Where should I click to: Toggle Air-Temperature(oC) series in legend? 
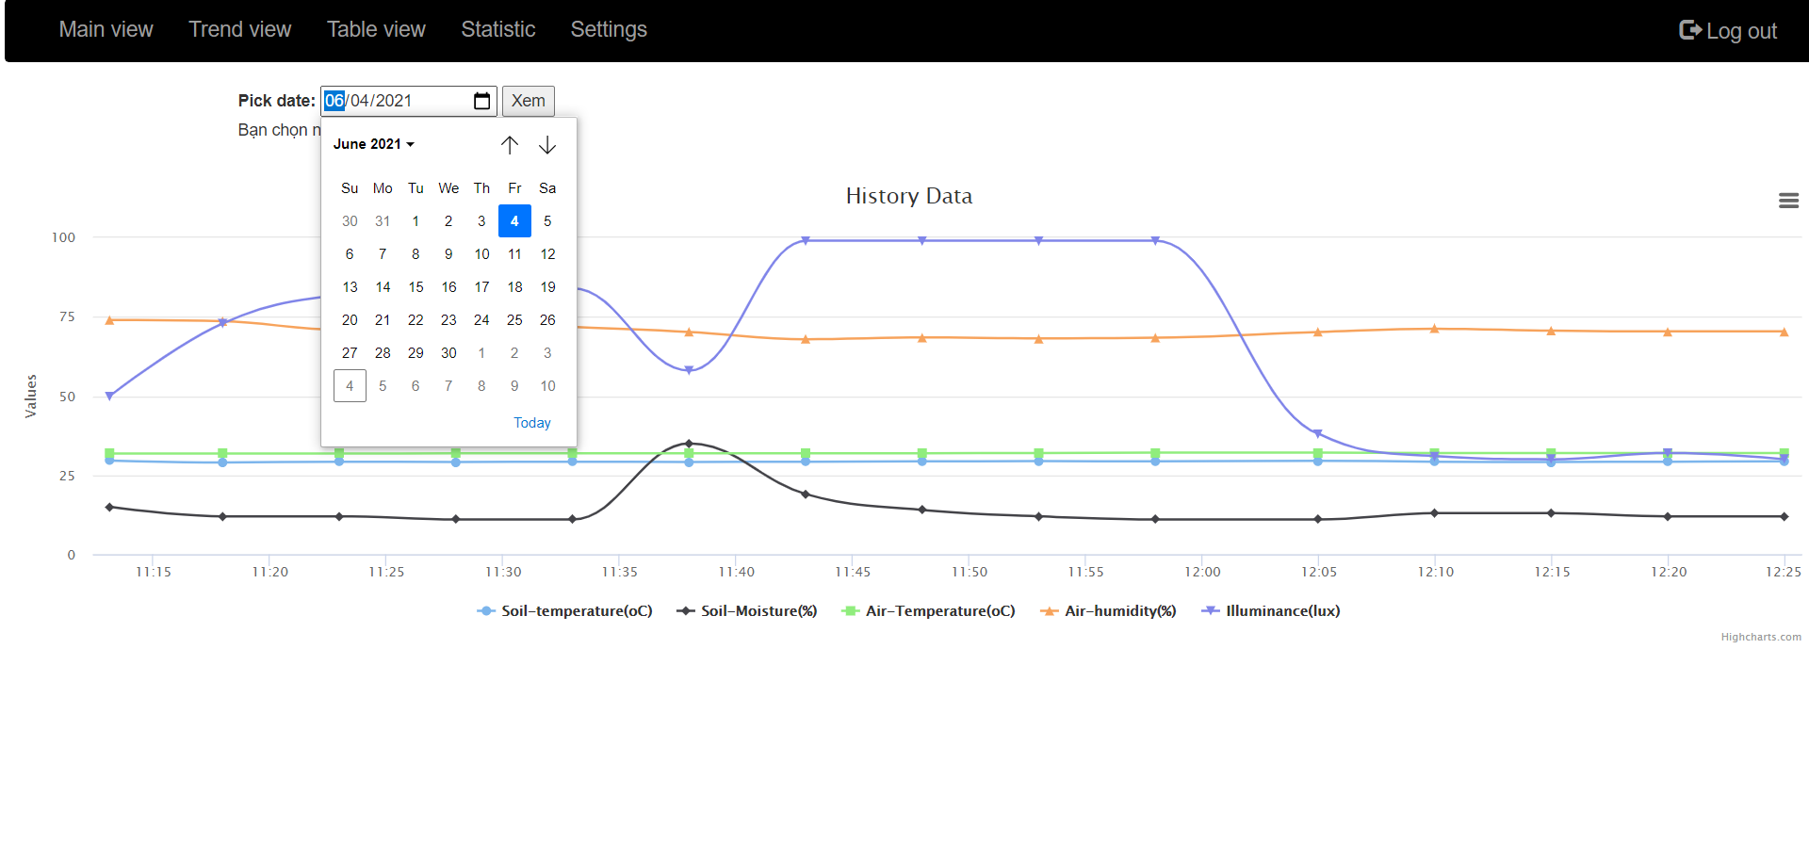[x=928, y=611]
